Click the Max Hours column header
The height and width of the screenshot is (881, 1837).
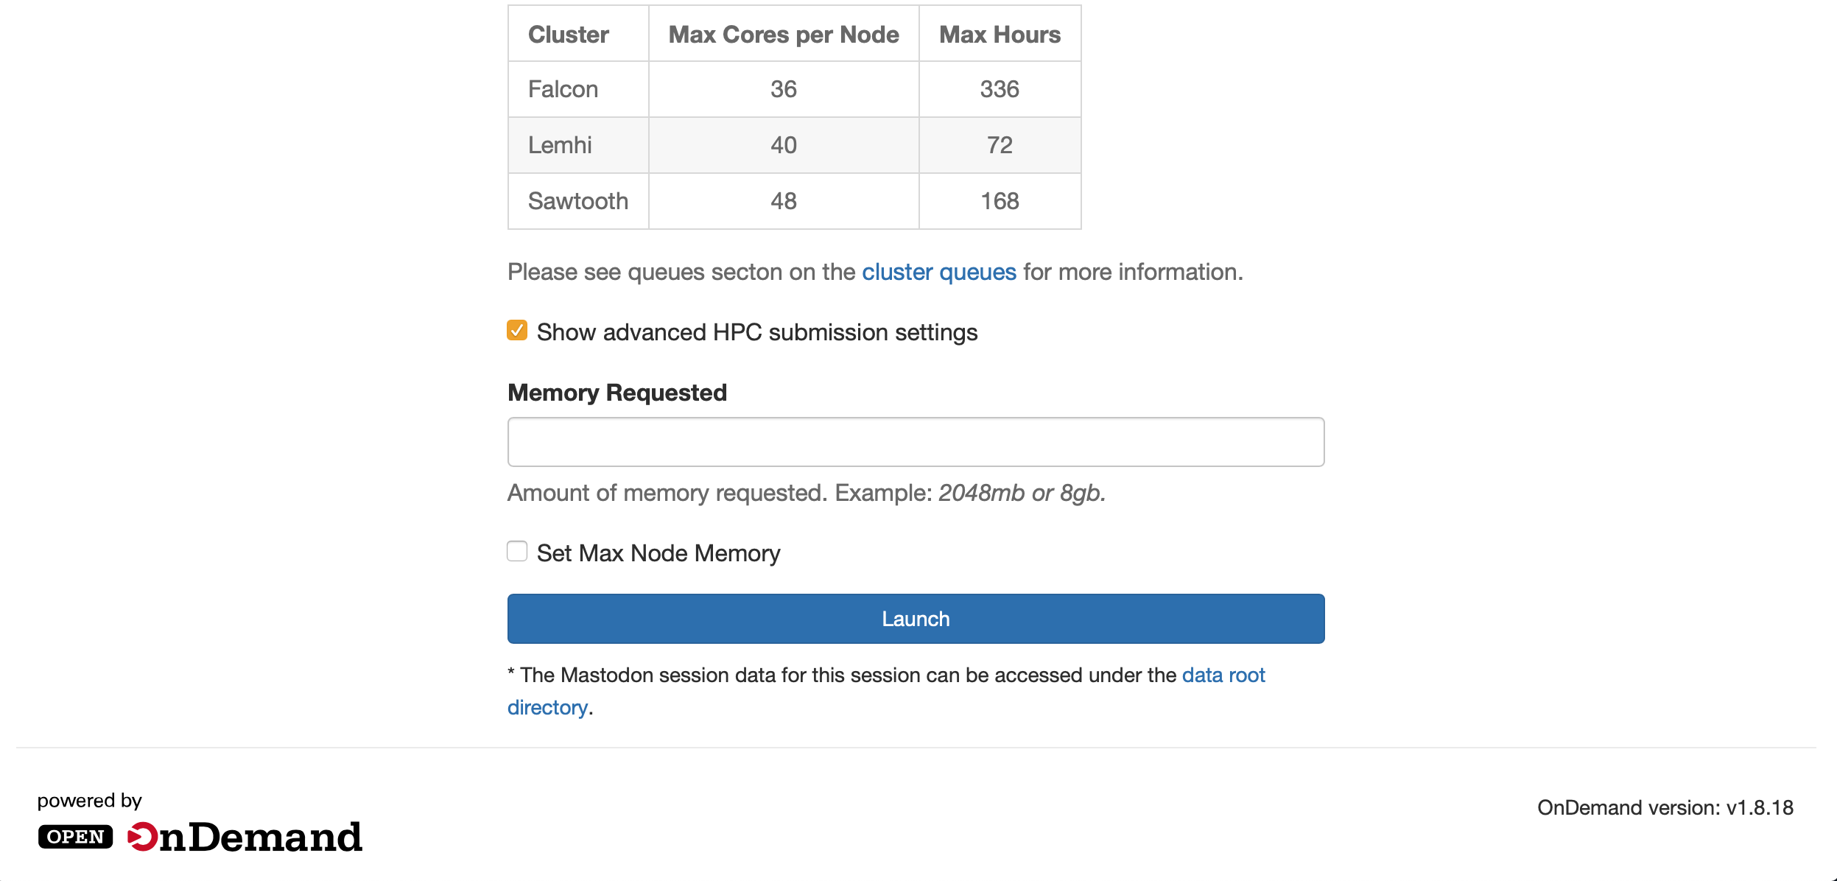coord(999,35)
